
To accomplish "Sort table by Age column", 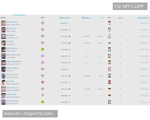I will (120, 18).
